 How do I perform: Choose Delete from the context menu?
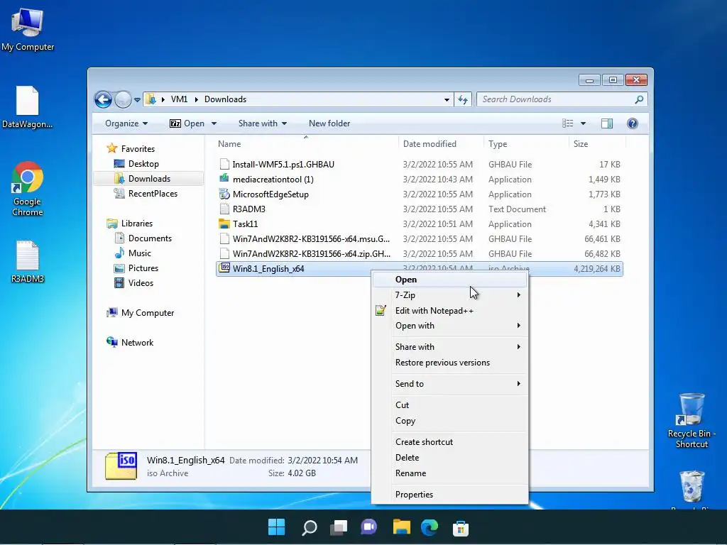point(449,458)
